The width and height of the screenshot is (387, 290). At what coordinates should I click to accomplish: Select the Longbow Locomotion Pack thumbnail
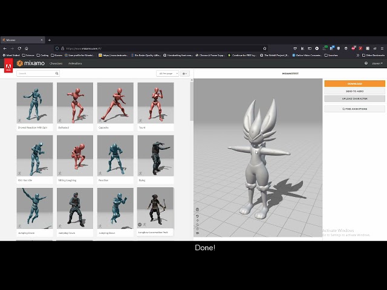[155, 208]
